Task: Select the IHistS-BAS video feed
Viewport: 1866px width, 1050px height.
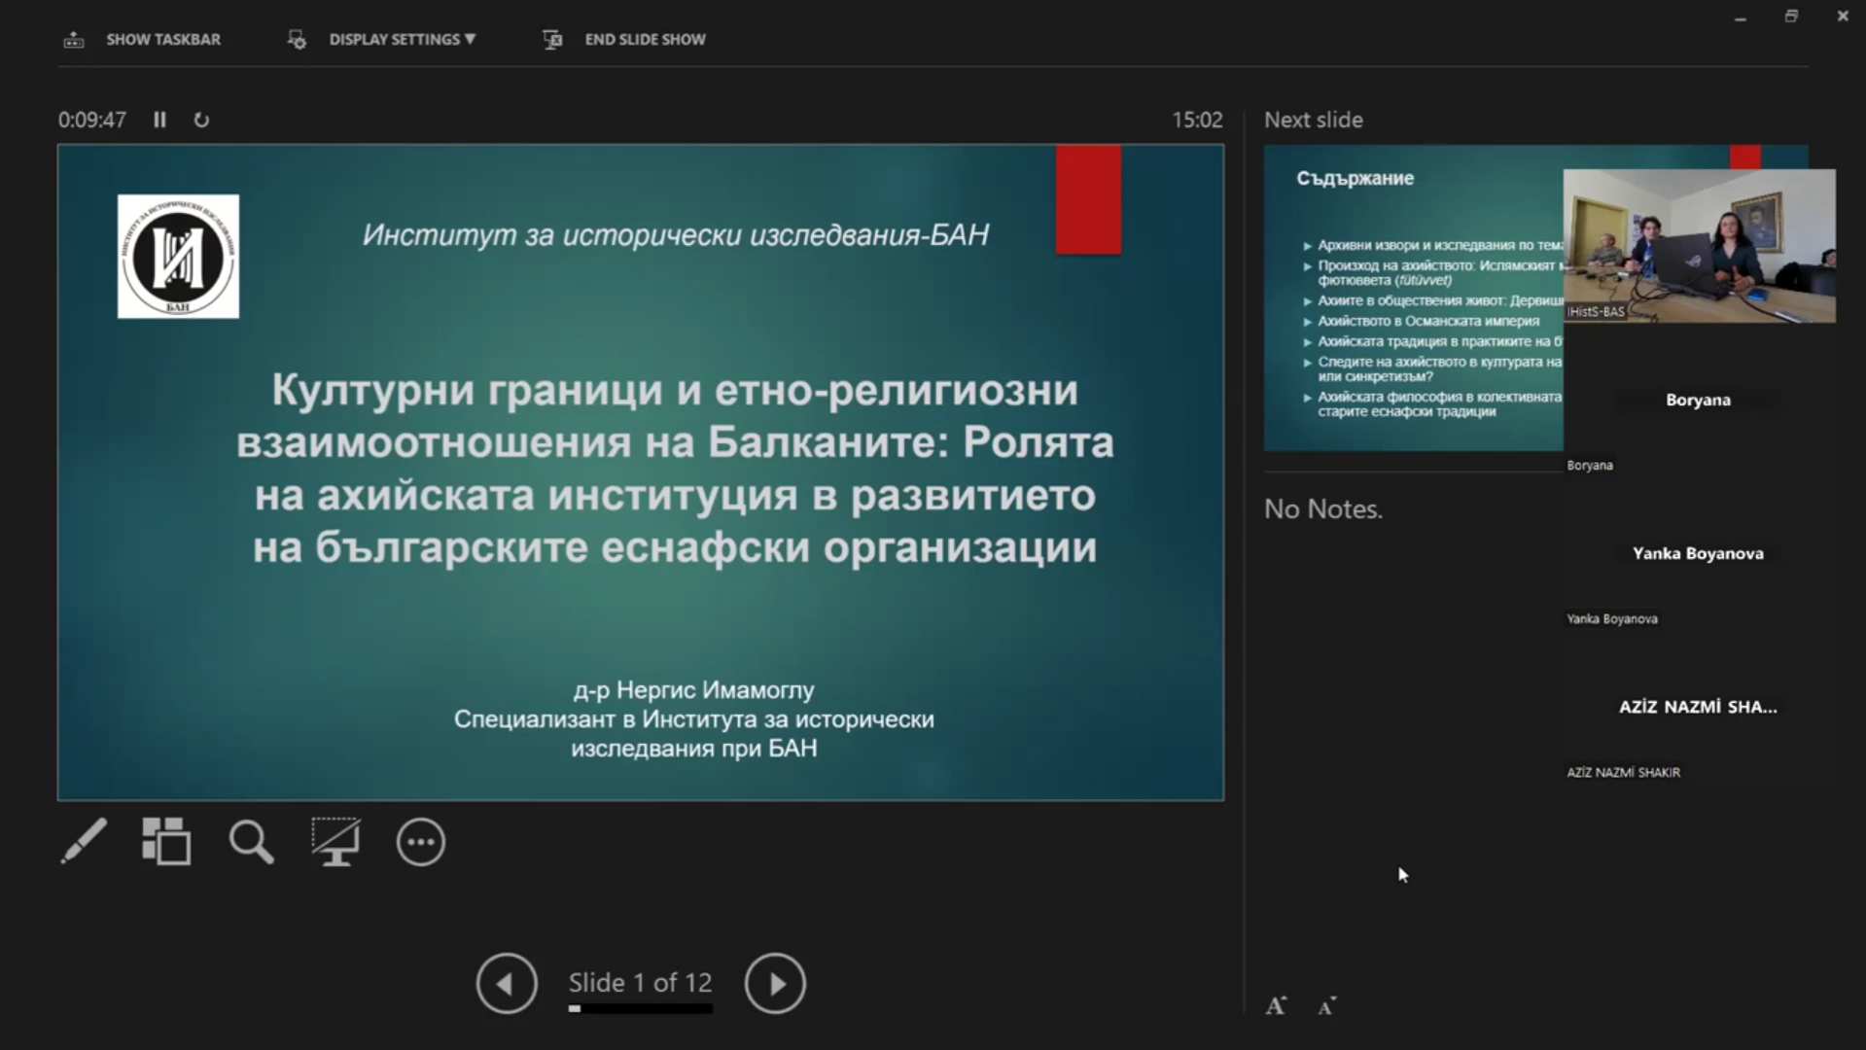Action: [1699, 246]
